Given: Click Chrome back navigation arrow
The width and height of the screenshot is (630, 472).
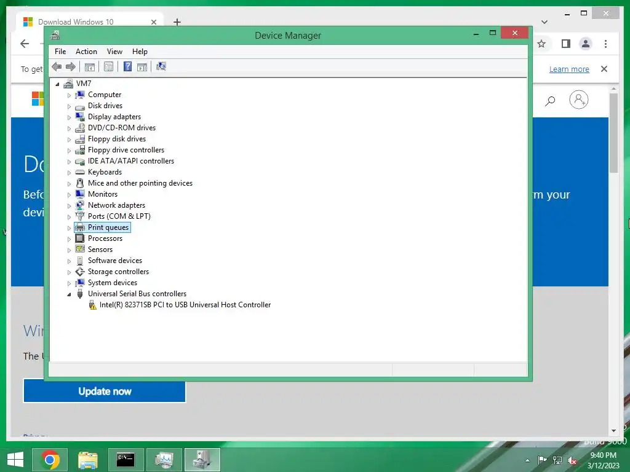Looking at the screenshot, I should click(x=25, y=44).
